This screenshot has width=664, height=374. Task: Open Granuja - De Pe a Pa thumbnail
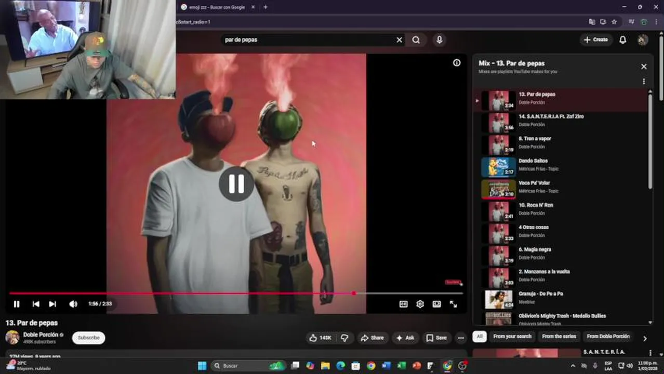pyautogui.click(x=498, y=300)
